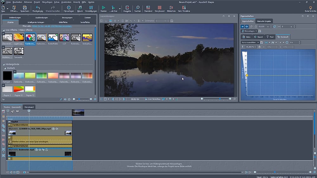Switch to the Sound properties tab

[x=258, y=37]
